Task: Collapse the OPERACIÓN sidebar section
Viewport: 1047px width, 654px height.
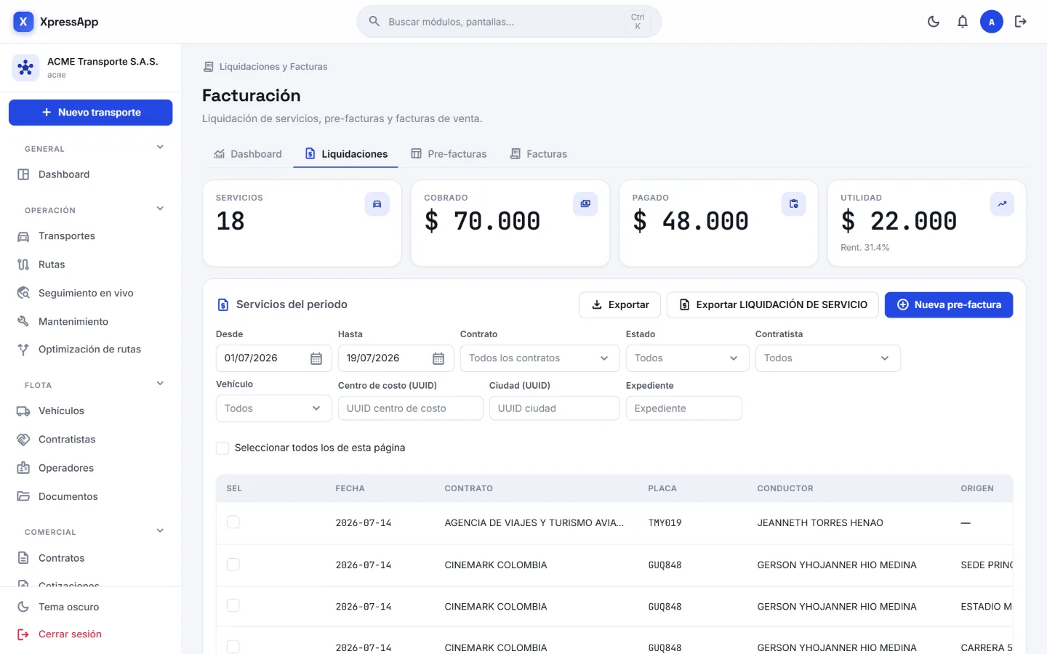Action: (160, 209)
